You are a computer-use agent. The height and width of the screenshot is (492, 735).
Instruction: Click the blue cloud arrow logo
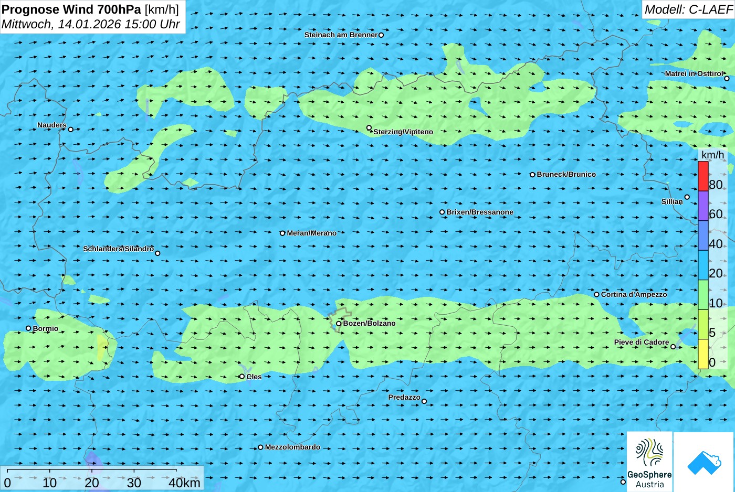[x=704, y=462]
